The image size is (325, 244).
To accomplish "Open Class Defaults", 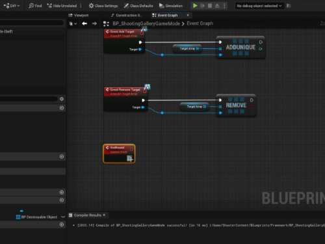I will (x=138, y=6).
